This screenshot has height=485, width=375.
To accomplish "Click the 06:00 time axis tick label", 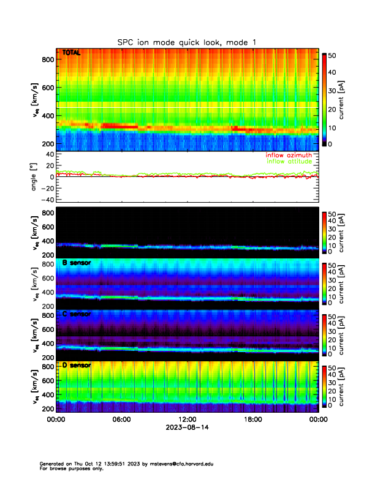I will click(121, 420).
